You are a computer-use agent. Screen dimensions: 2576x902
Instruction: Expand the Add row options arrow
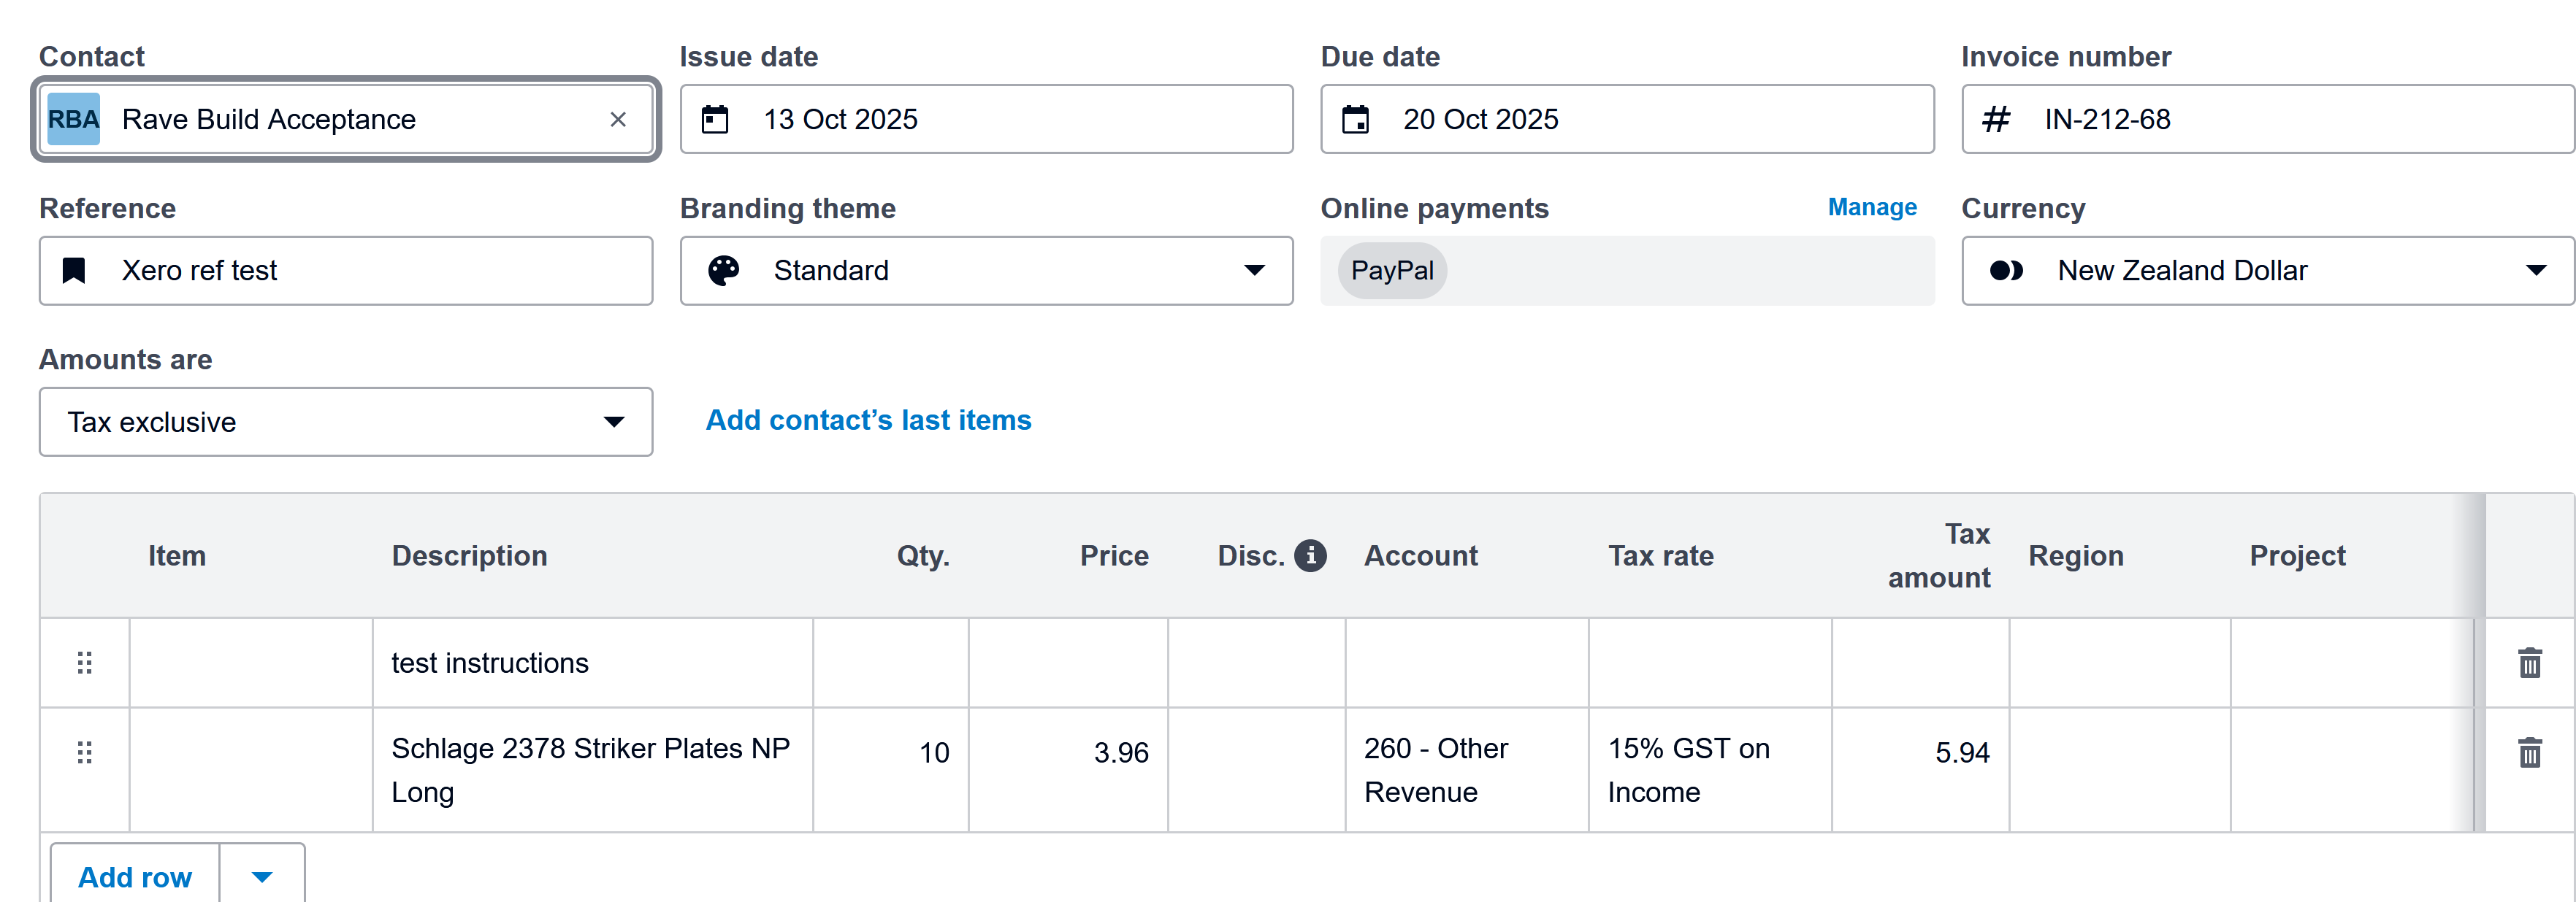[262, 876]
